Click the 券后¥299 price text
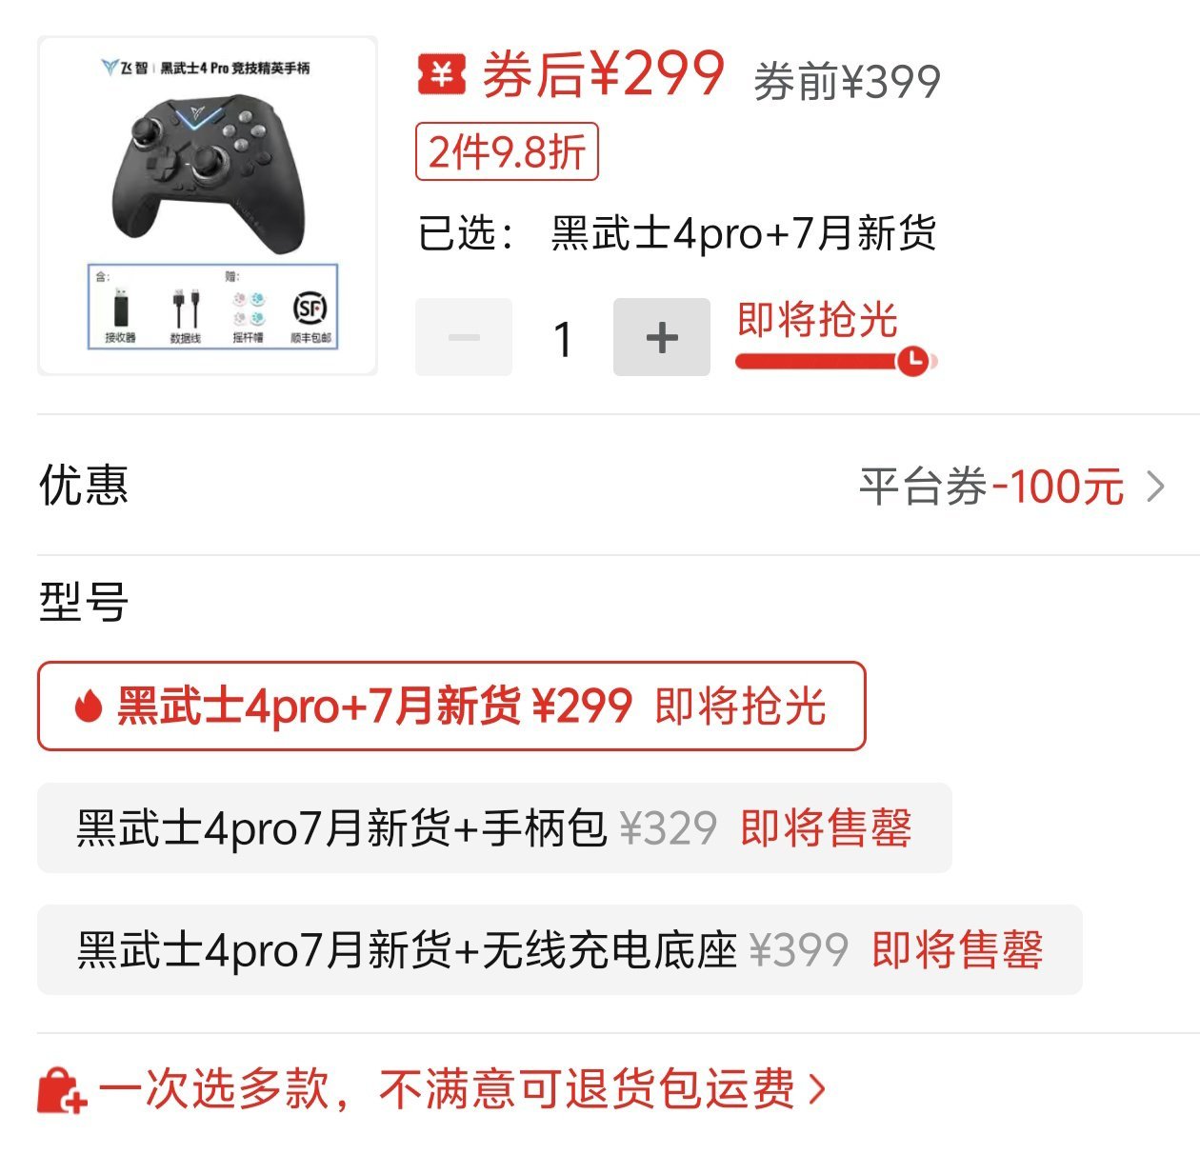The image size is (1200, 1154). [x=604, y=74]
